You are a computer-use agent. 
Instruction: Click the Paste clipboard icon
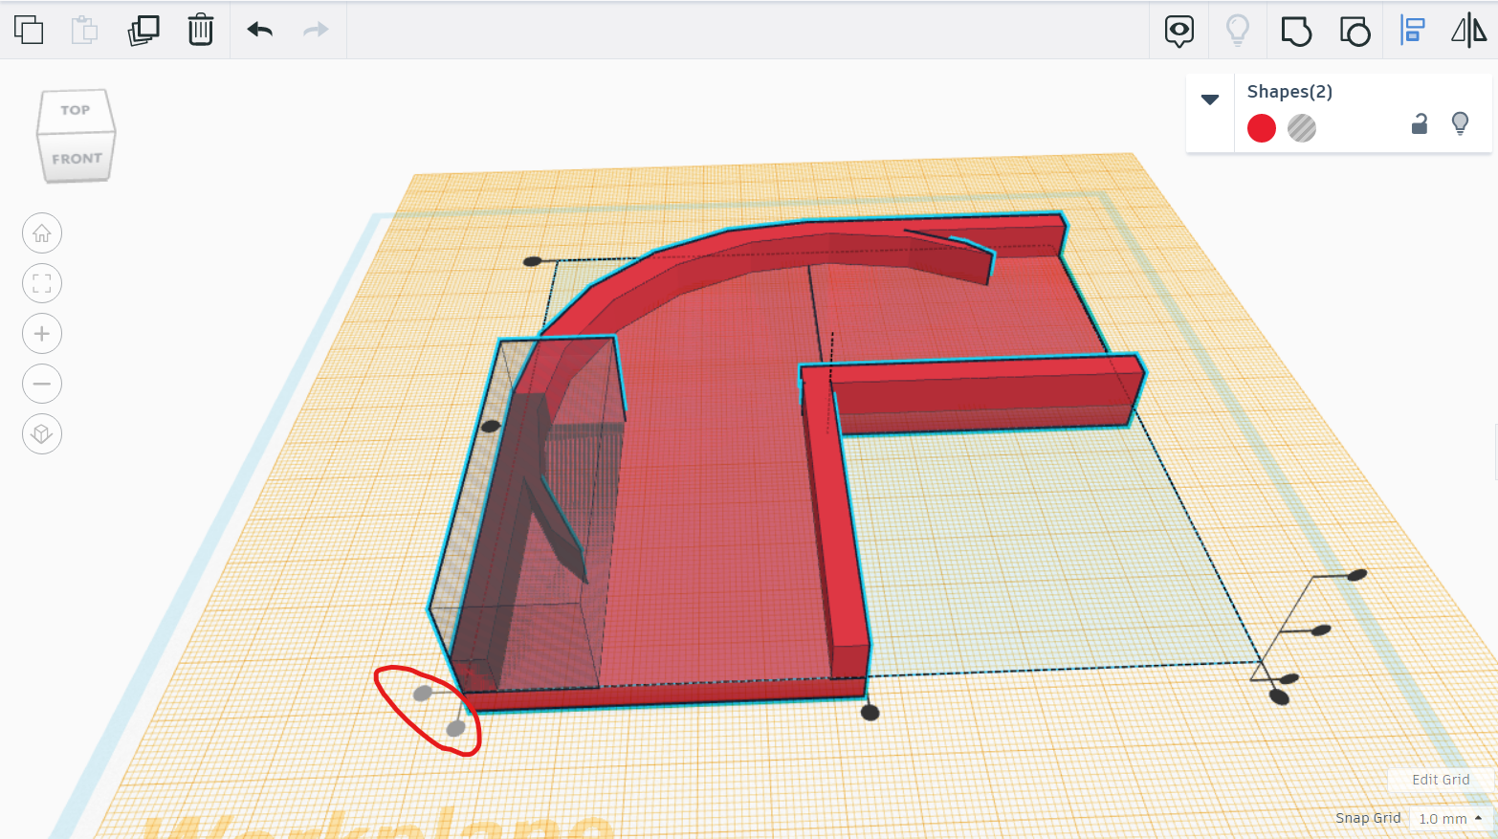click(x=85, y=30)
